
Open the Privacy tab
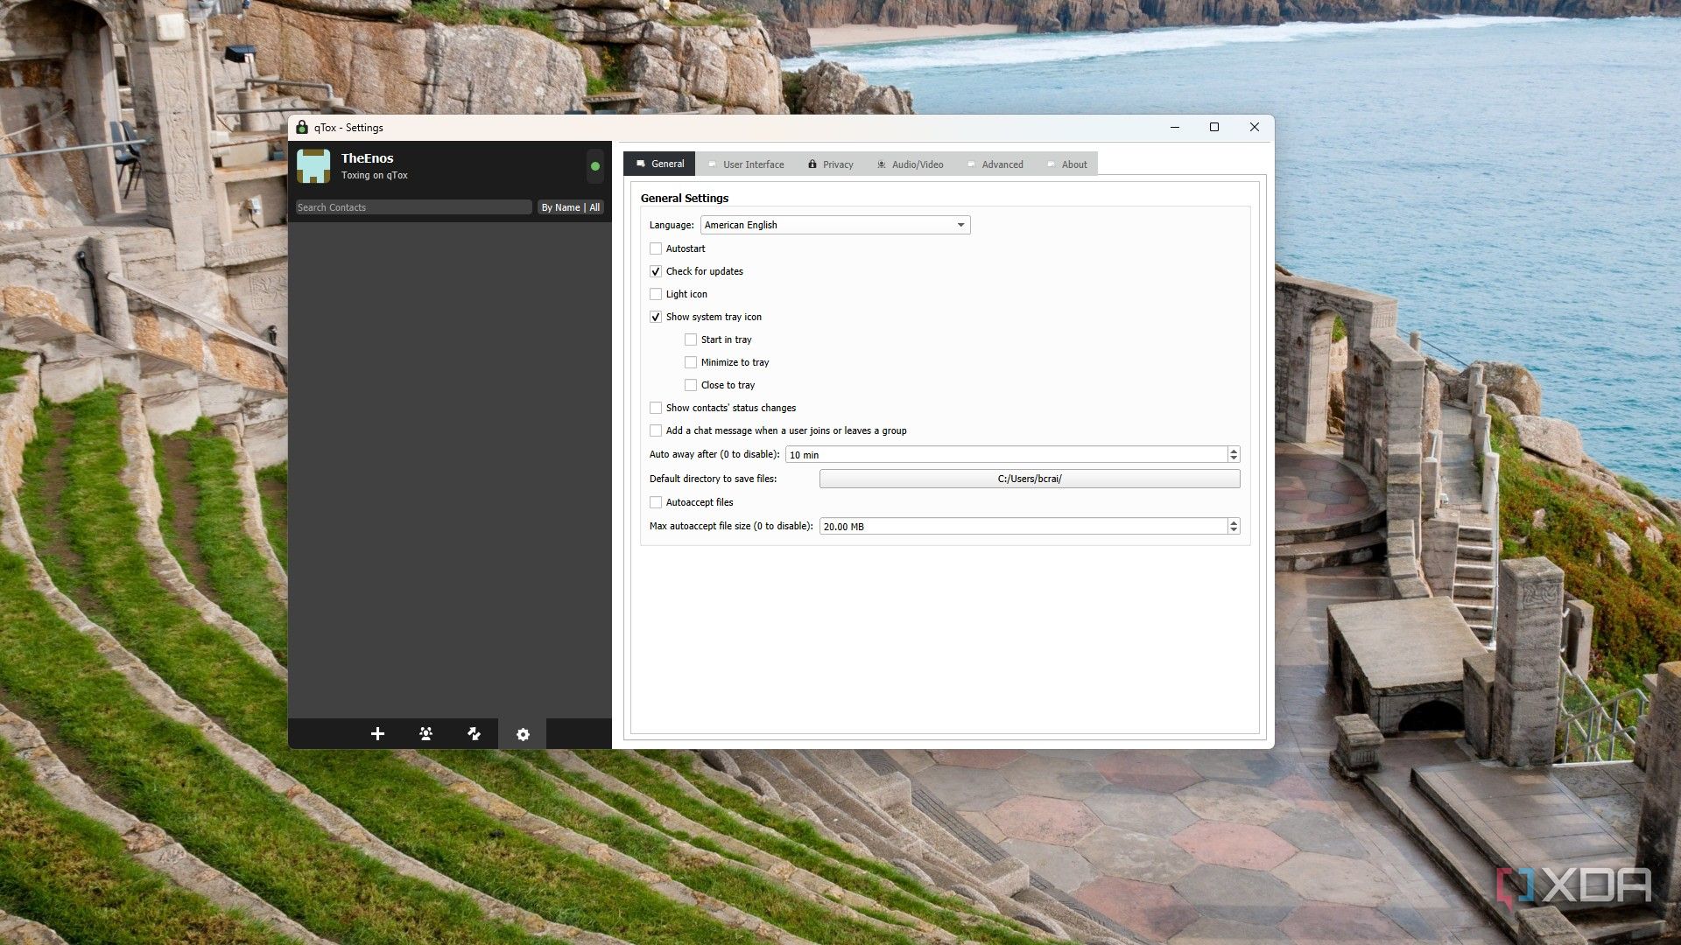pyautogui.click(x=830, y=164)
